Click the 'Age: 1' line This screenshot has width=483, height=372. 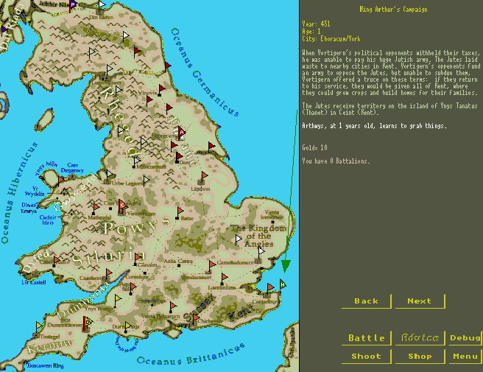tap(311, 32)
